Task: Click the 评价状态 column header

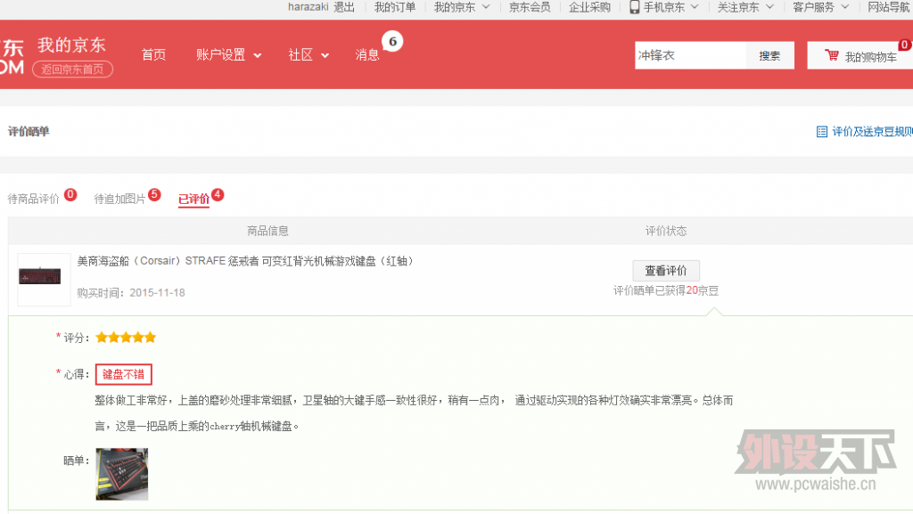Action: click(x=665, y=231)
